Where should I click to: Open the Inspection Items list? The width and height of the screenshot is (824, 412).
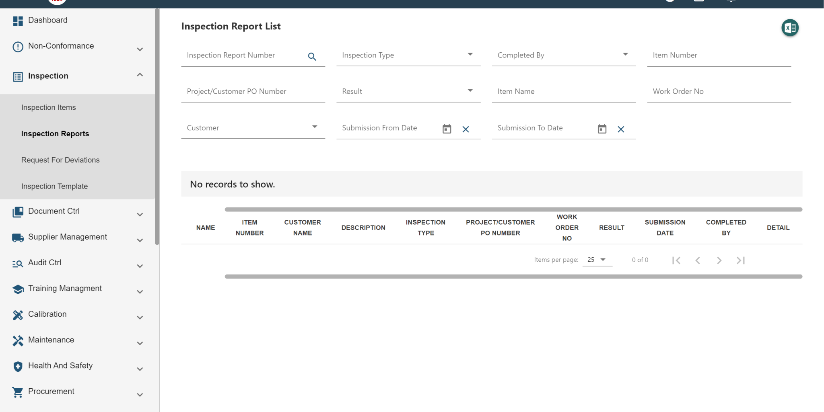[48, 107]
